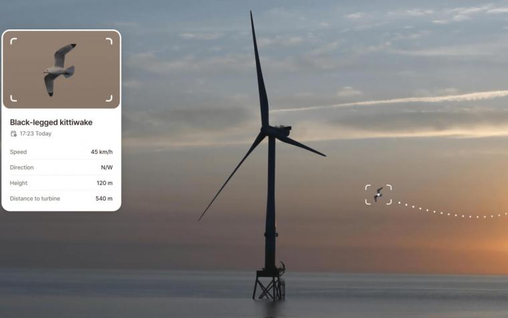Click the calendar icon beside 17:23 Today
The width and height of the screenshot is (508, 318).
pos(13,134)
